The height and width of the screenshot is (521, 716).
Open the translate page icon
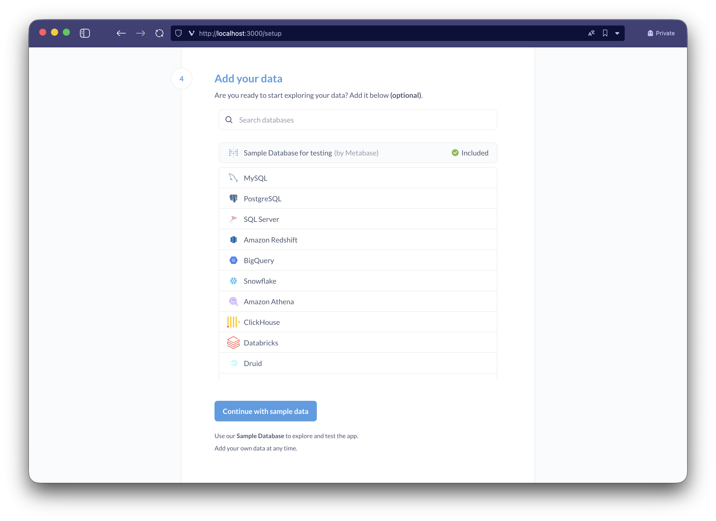(591, 33)
